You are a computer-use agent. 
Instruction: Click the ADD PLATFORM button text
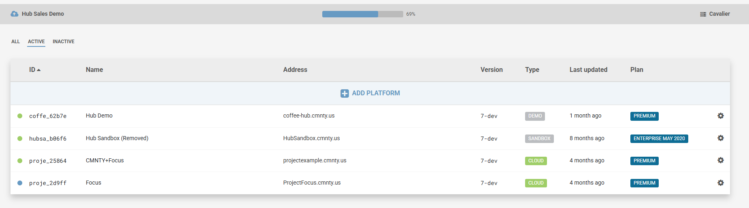point(376,93)
